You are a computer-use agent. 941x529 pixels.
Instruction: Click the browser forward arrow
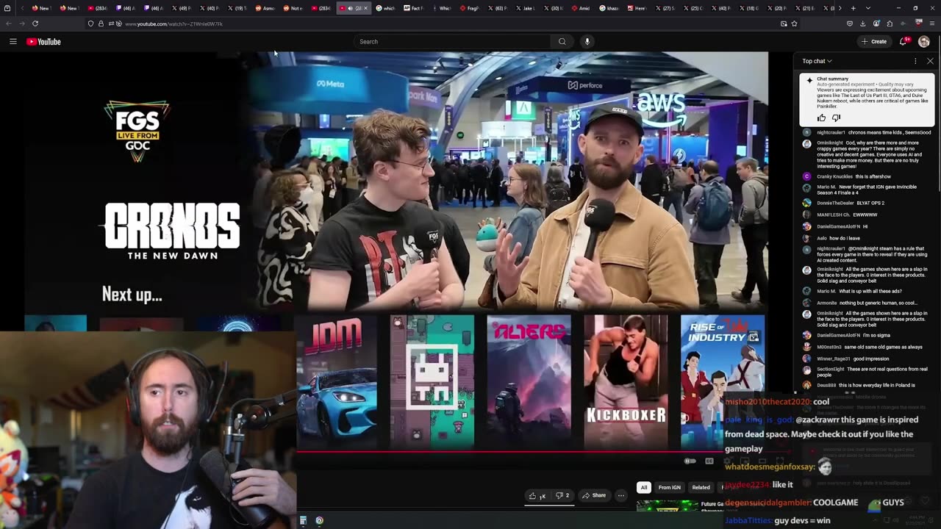[x=21, y=24]
